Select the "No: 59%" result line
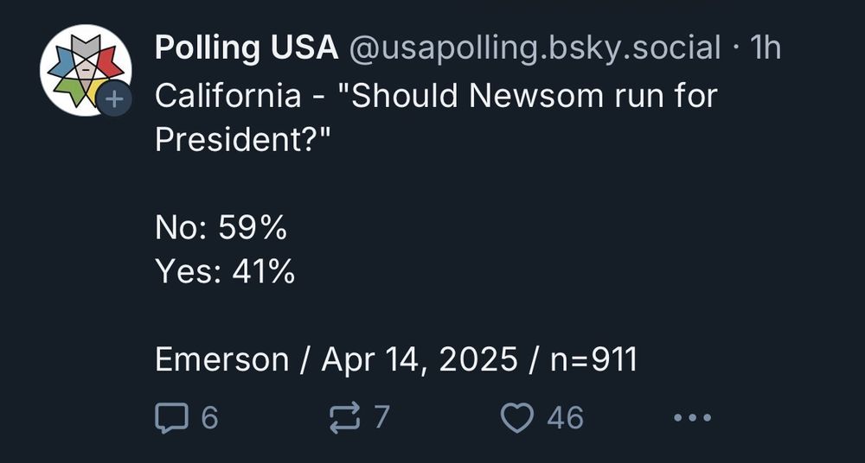The image size is (865, 463). click(x=221, y=228)
